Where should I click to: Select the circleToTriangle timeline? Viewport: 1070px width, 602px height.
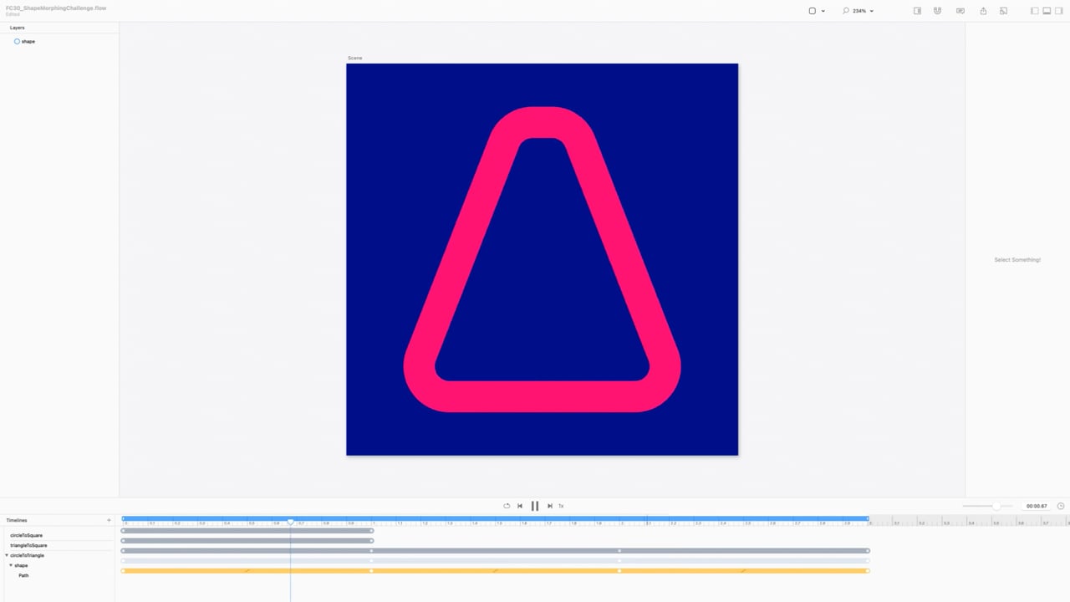coord(27,555)
